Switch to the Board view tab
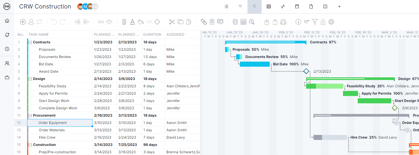 pyautogui.click(x=240, y=6)
